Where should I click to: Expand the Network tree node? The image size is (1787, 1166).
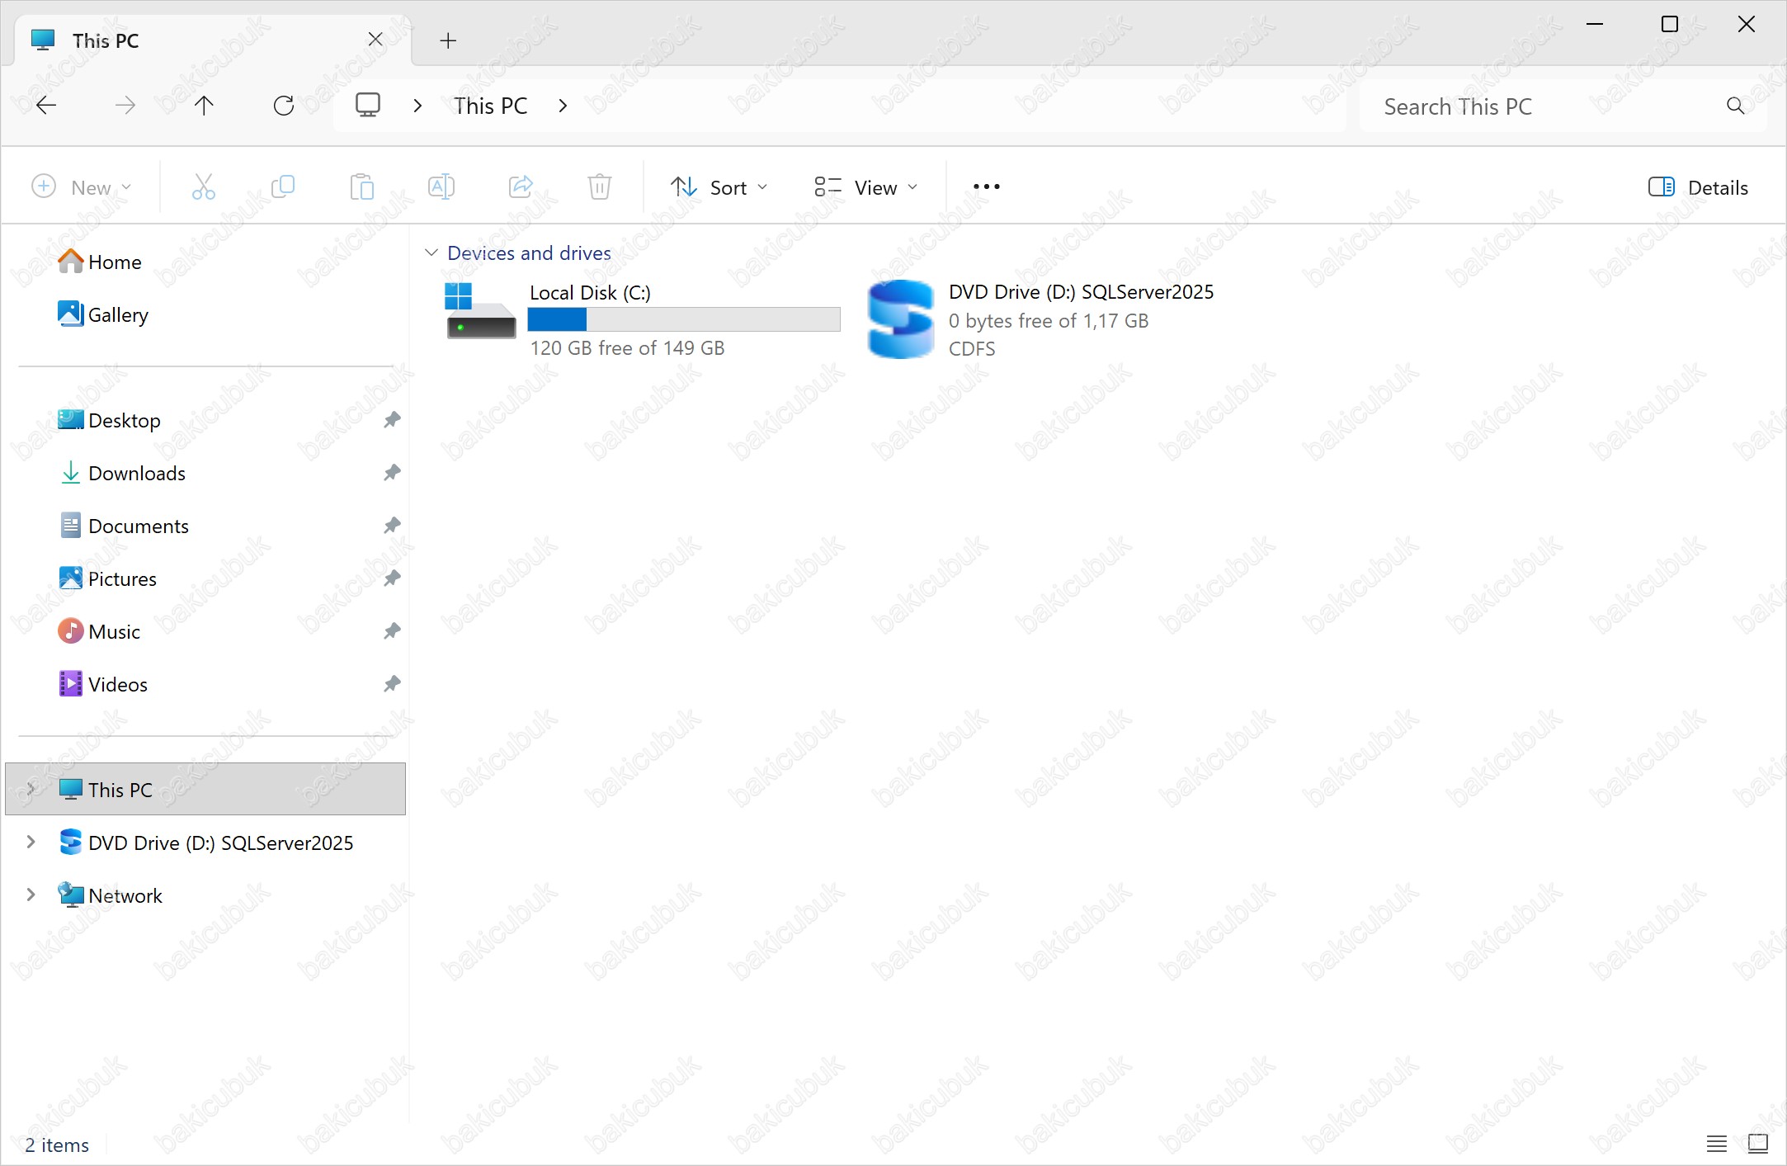click(31, 895)
